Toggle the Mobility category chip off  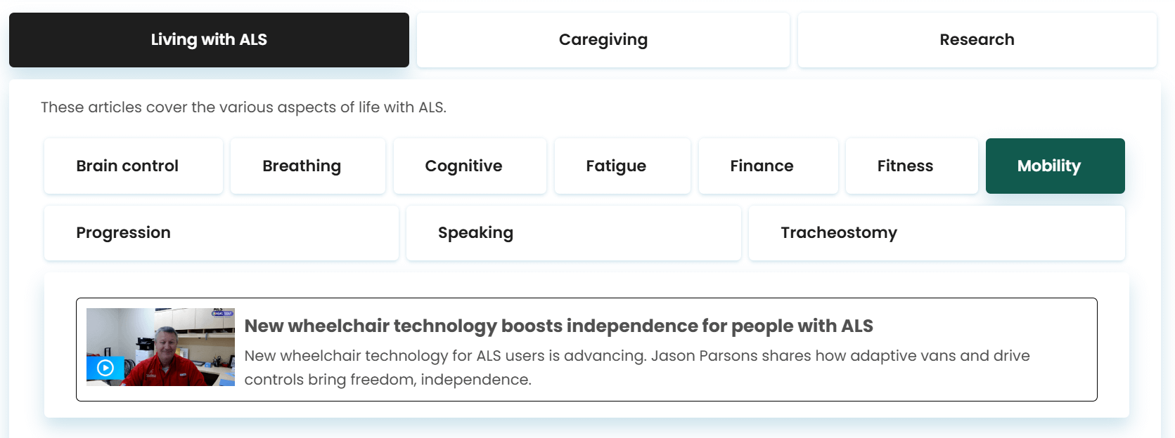(1049, 166)
